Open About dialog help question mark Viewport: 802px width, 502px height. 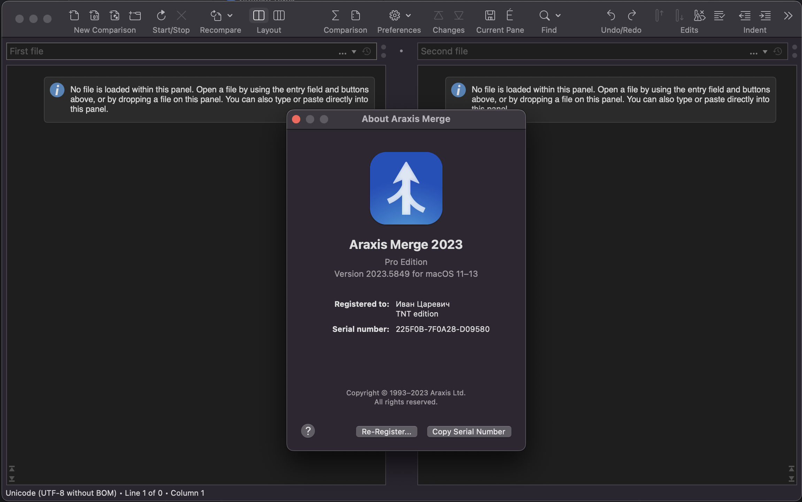(x=308, y=431)
